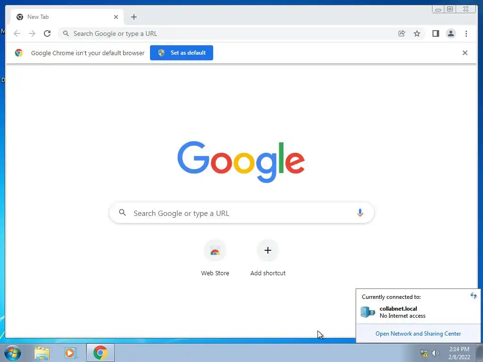Open the volume speaker tray icon
Screen dimensions: 483x362
click(435, 353)
